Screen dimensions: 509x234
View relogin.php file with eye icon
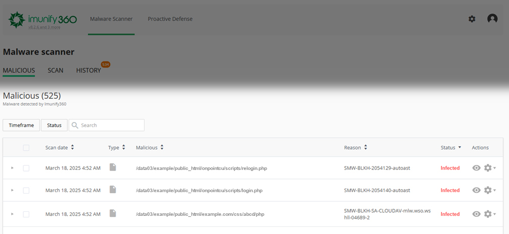coord(476,168)
